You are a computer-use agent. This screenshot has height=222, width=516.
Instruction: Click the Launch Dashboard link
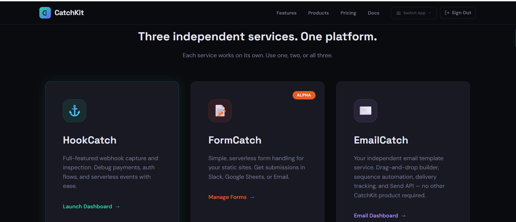coord(87,206)
